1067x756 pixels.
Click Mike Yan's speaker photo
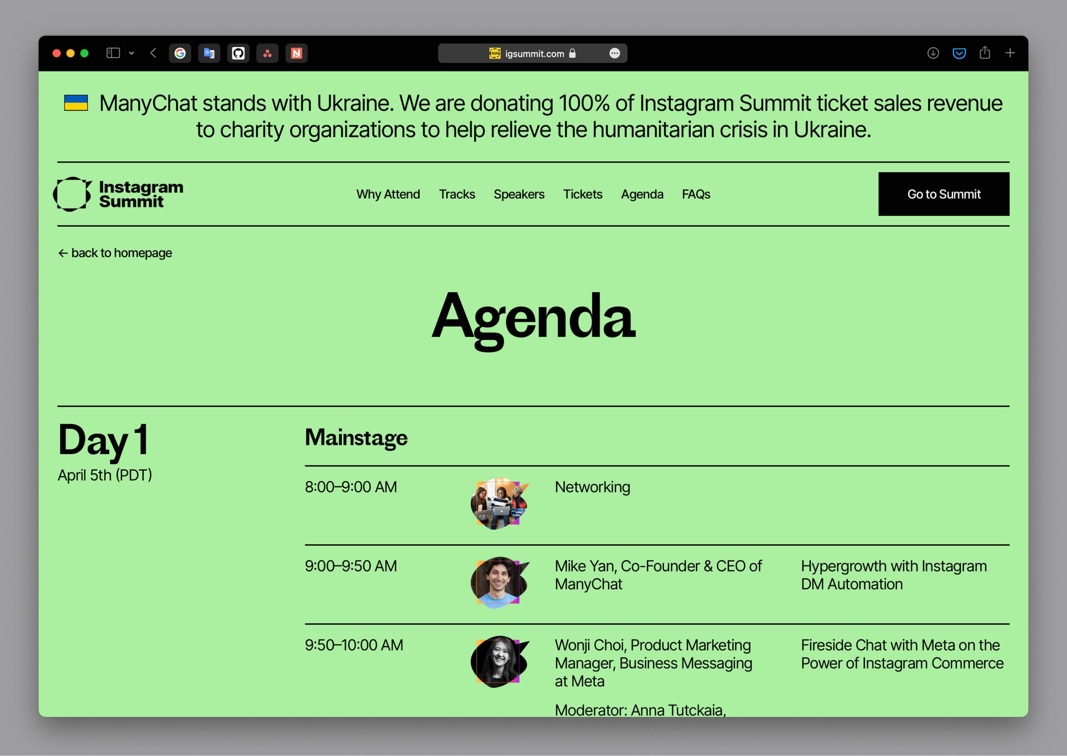500,583
